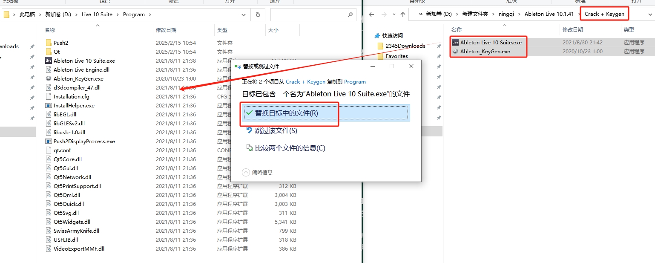655x263 pixels.
Task: Open the Crack + Keygen link in dialog
Action: click(305, 82)
